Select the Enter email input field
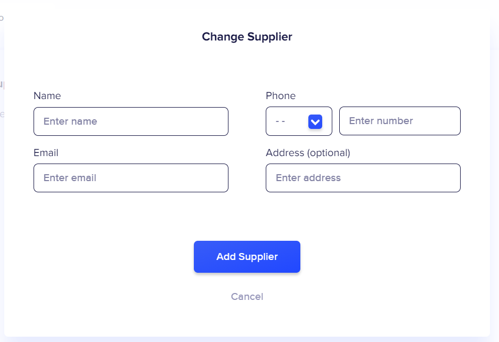499x342 pixels. (x=130, y=178)
